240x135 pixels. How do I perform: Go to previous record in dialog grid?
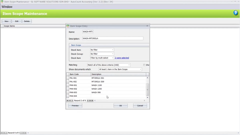72,101
